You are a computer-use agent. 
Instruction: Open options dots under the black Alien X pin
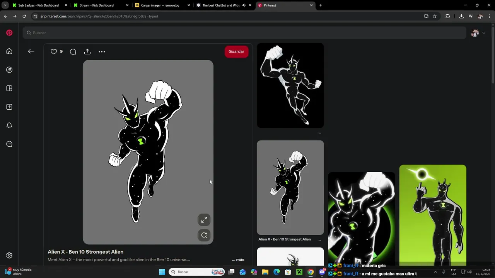tap(319, 133)
